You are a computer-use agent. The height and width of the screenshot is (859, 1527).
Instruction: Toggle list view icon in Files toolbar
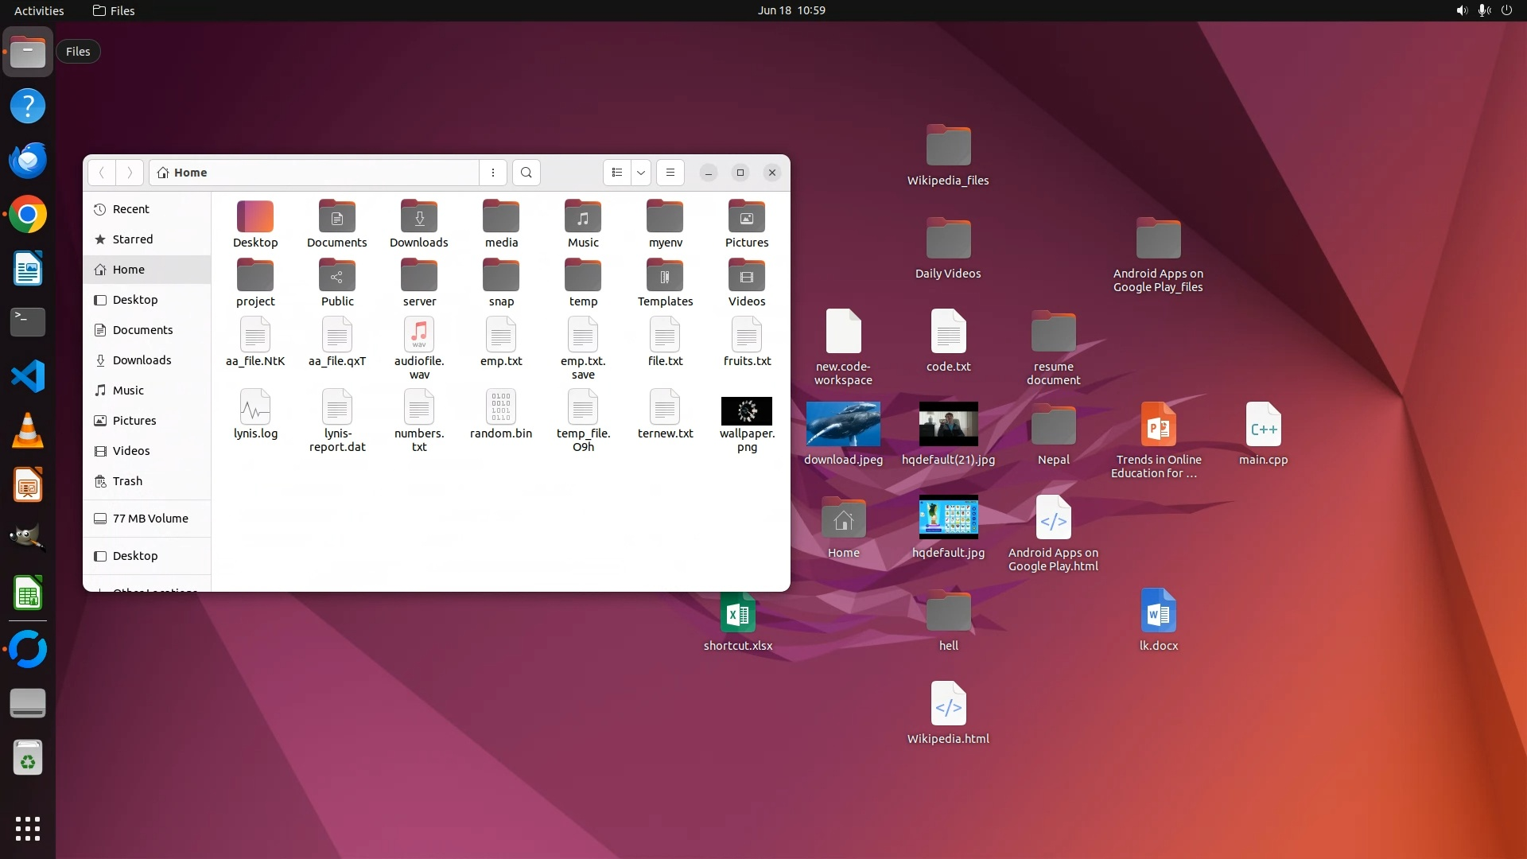[x=617, y=173]
